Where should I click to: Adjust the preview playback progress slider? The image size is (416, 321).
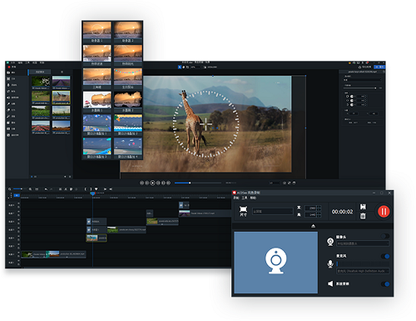pyautogui.click(x=198, y=183)
